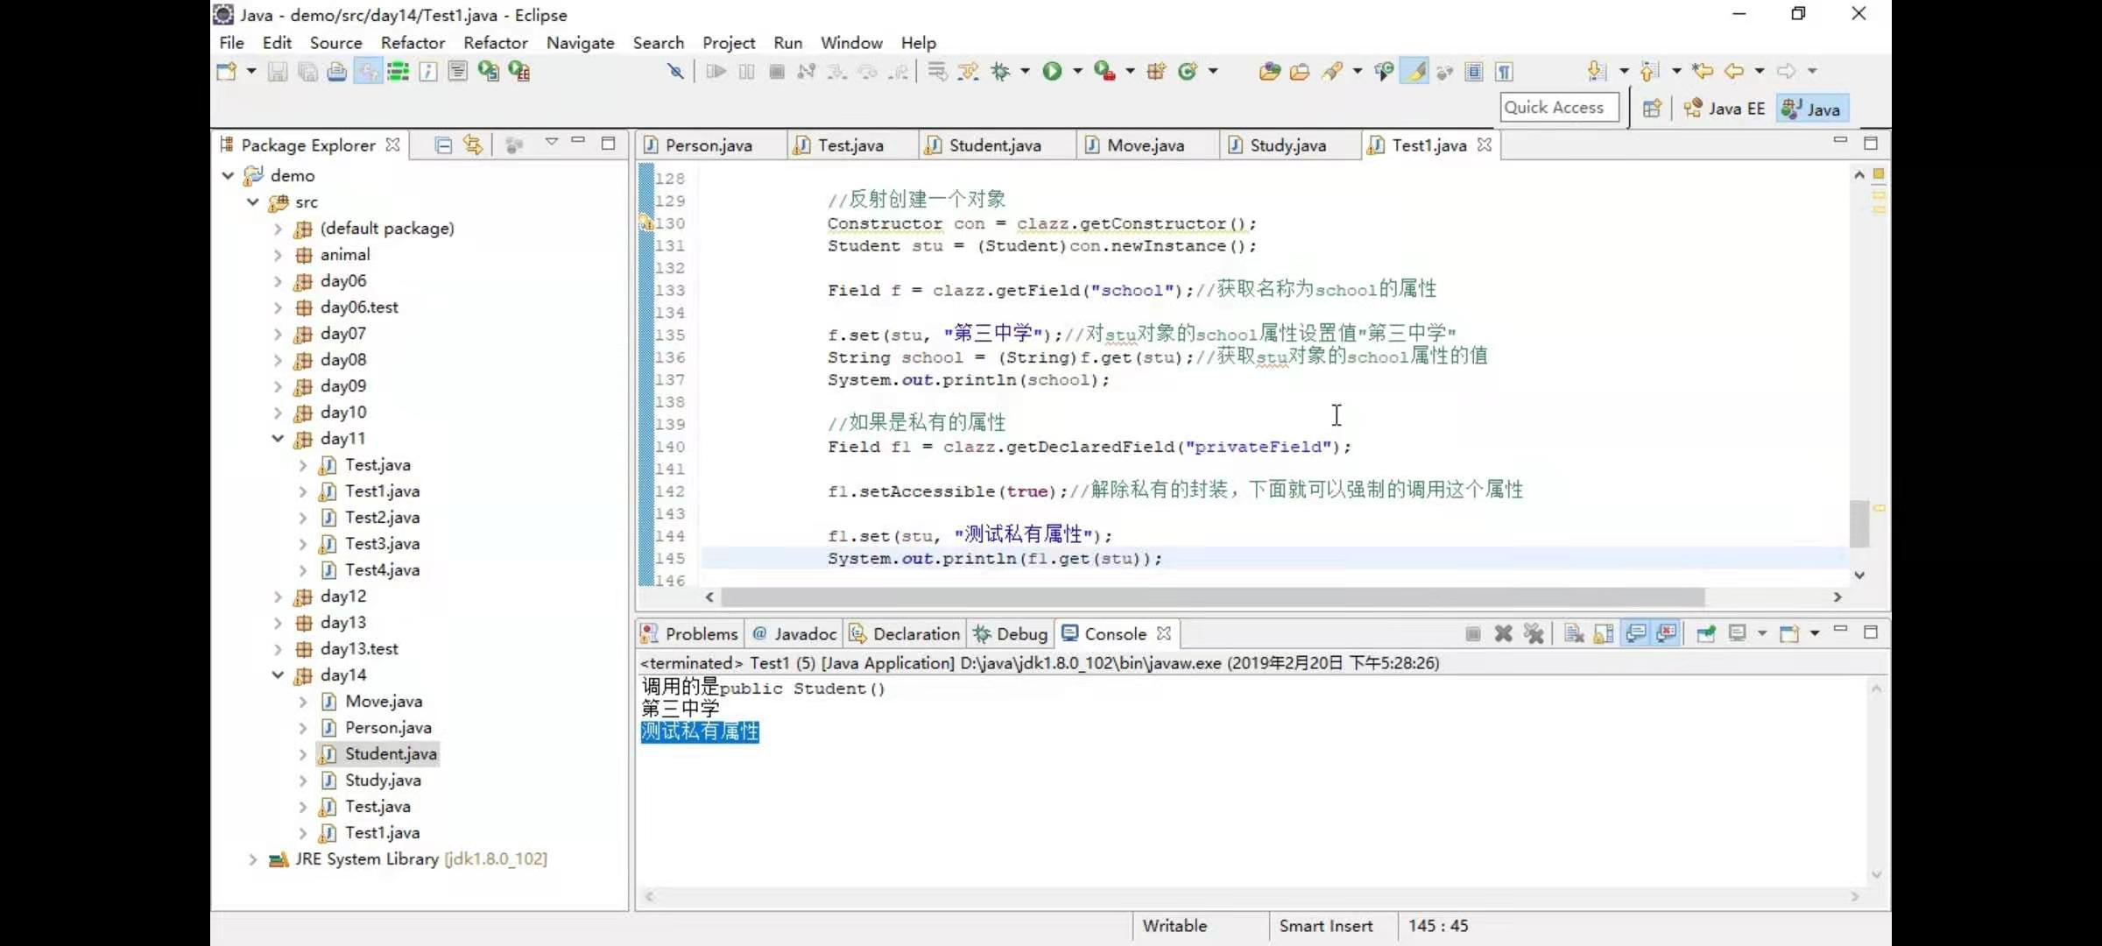Click the Open Perspective icon
This screenshot has height=946, width=2102.
click(1652, 109)
